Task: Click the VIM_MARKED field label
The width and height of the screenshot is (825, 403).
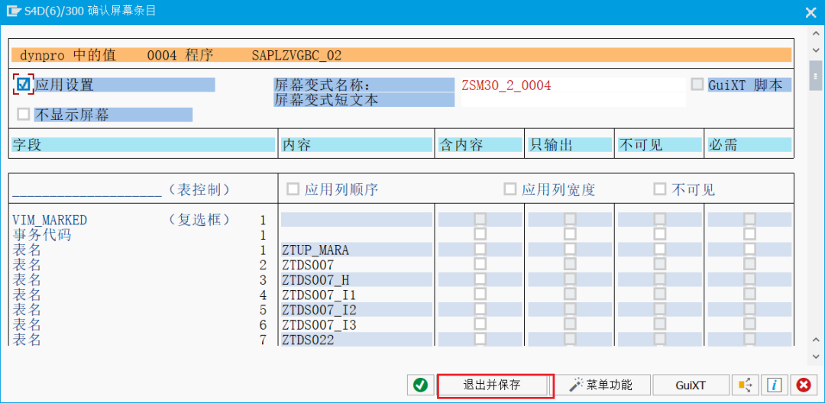Action: pyautogui.click(x=50, y=220)
